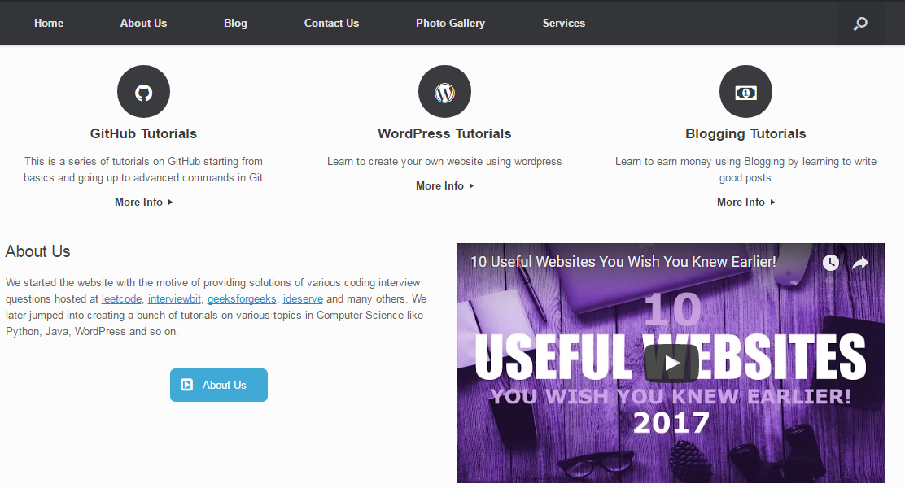Screen dimensions: 905x488
Task: Open Blog in navigation bar
Action: (x=235, y=23)
